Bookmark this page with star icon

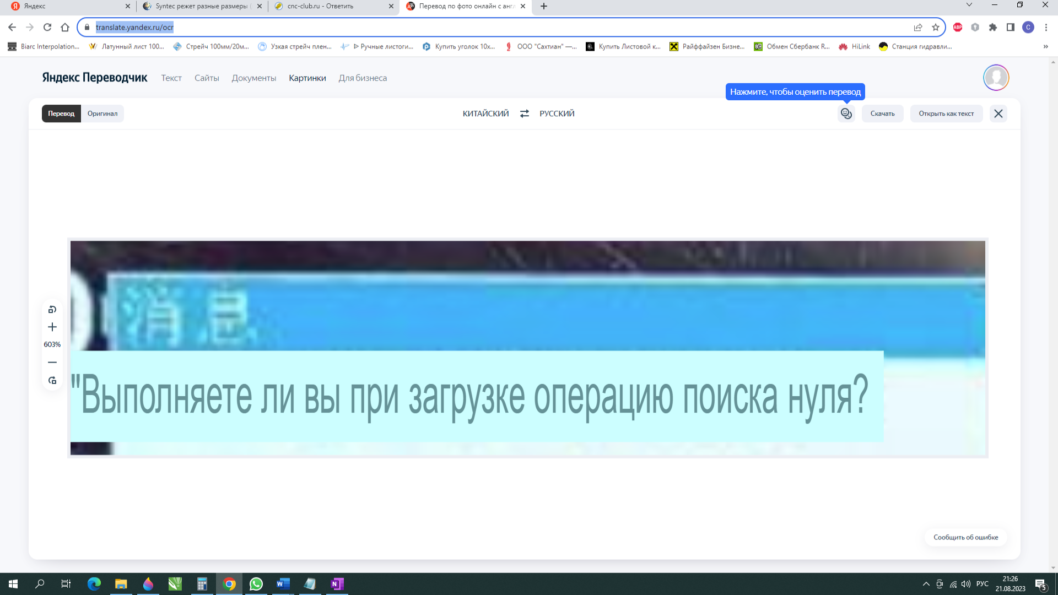click(935, 28)
